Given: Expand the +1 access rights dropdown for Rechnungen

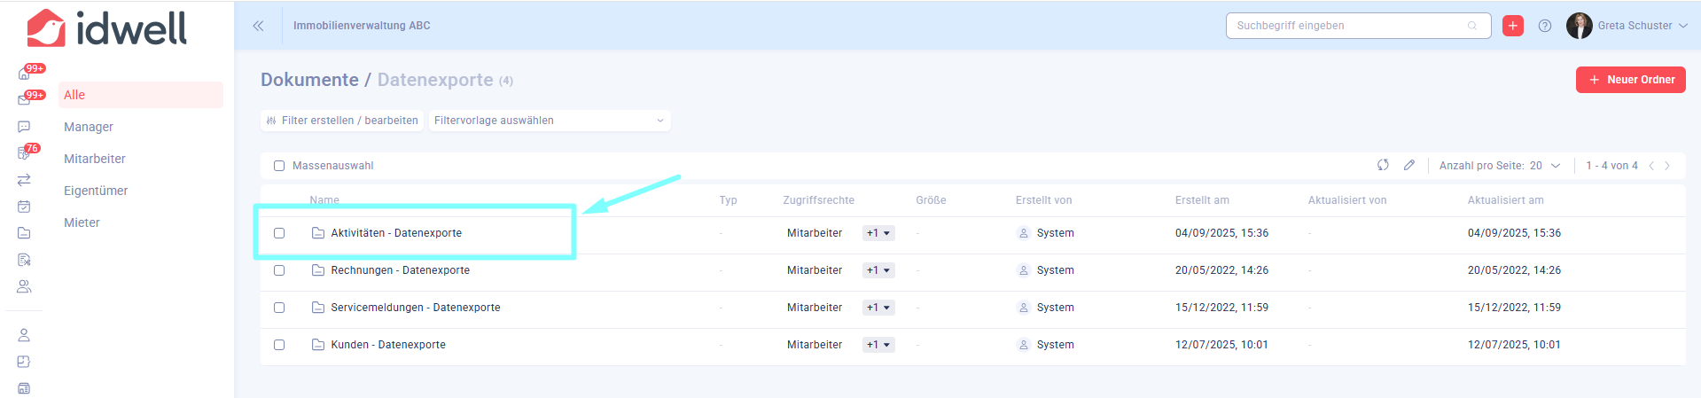Looking at the screenshot, I should pyautogui.click(x=878, y=270).
